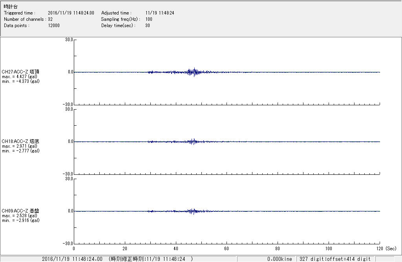Screen dimensions: 402x262
Task: Click the Number of channels value 32
Action: pyautogui.click(x=50, y=19)
